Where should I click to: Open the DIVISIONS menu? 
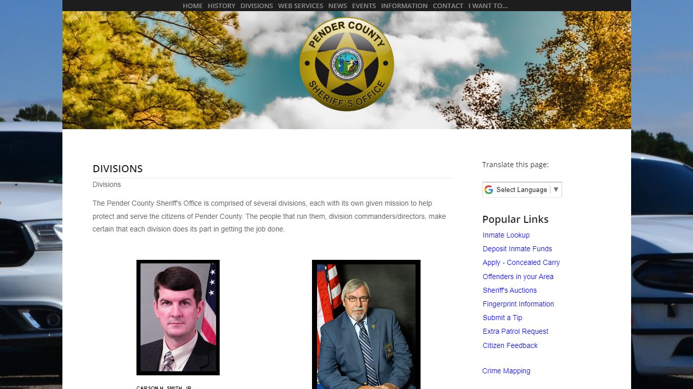click(x=256, y=6)
